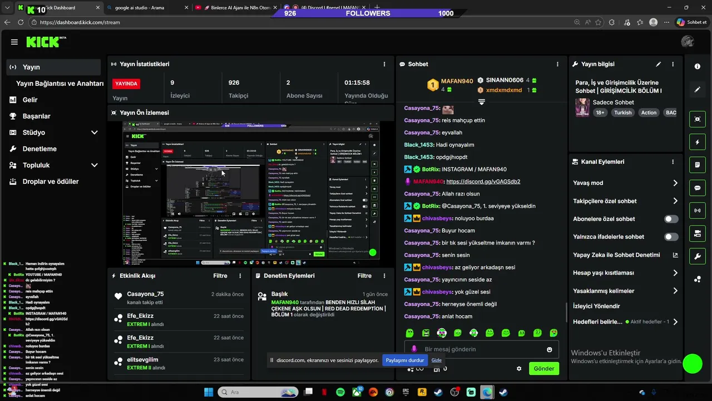Toggle the channel actions icon in the right rail
The image size is (712, 401).
(698, 233)
